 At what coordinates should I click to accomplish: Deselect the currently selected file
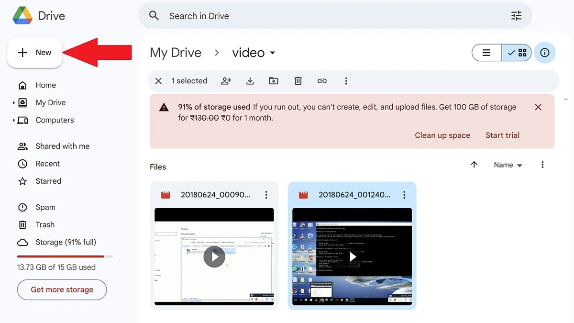(x=158, y=80)
